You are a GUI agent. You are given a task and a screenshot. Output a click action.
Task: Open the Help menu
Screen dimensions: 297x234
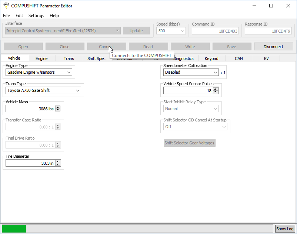(x=54, y=16)
